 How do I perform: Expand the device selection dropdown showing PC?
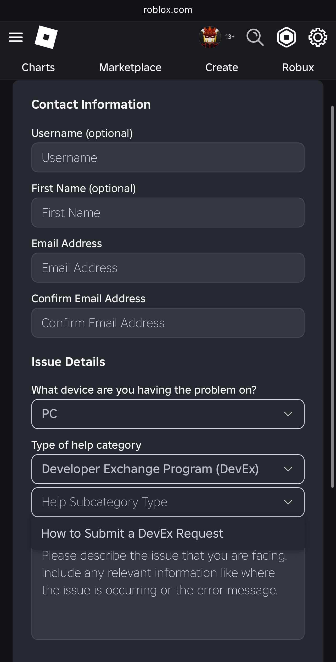pos(168,414)
